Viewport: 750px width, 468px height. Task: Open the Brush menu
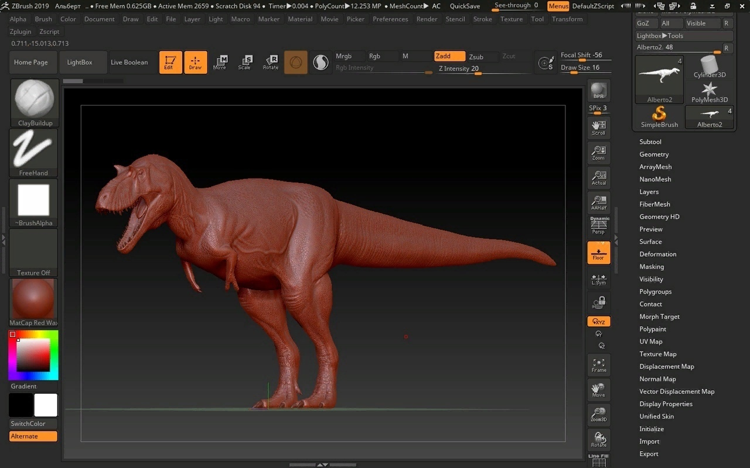pos(43,19)
